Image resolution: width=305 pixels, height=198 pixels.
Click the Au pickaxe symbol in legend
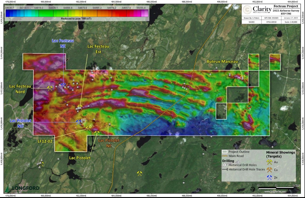[270, 162]
